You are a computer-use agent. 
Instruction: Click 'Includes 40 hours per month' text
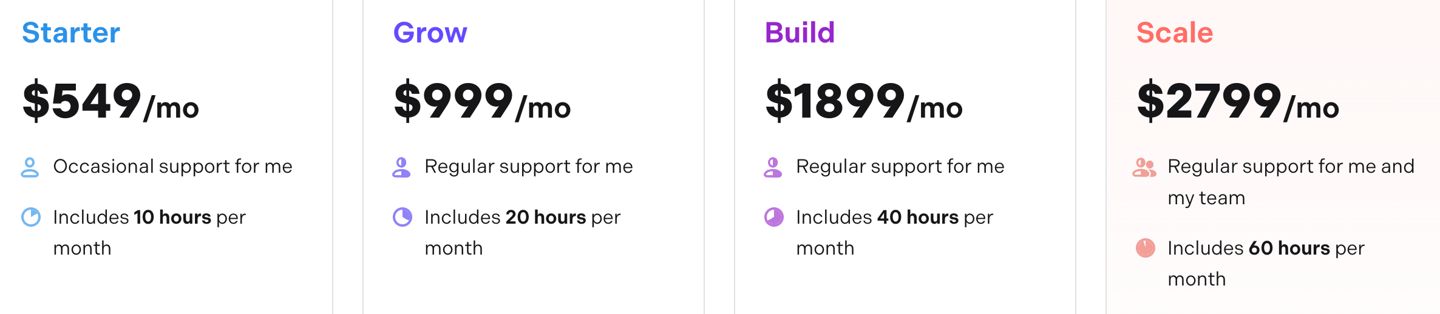tap(894, 232)
